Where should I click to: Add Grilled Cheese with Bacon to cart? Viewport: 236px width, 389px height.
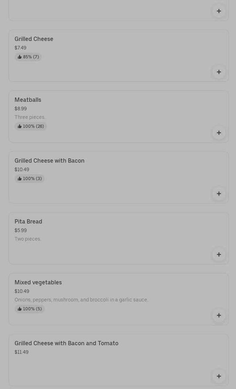219,194
